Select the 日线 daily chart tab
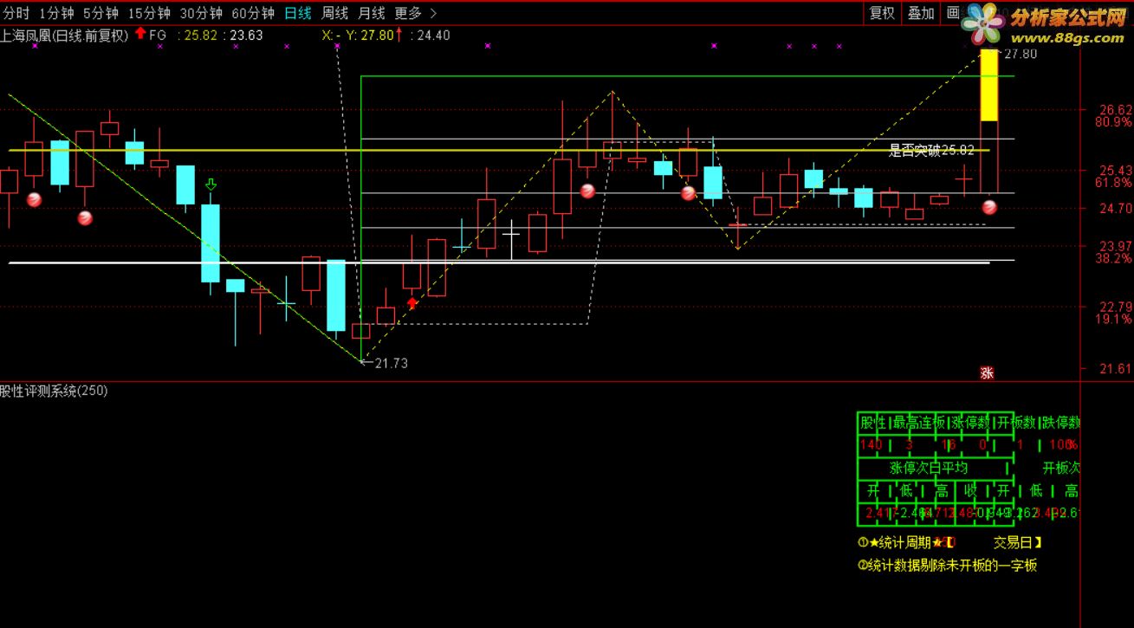1134x628 pixels. (298, 13)
